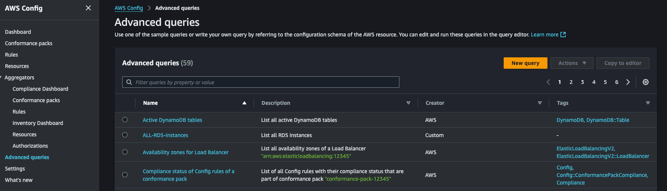This screenshot has height=191, width=667.
Task: Sort by Name column ascending arrow
Action: coord(244,103)
